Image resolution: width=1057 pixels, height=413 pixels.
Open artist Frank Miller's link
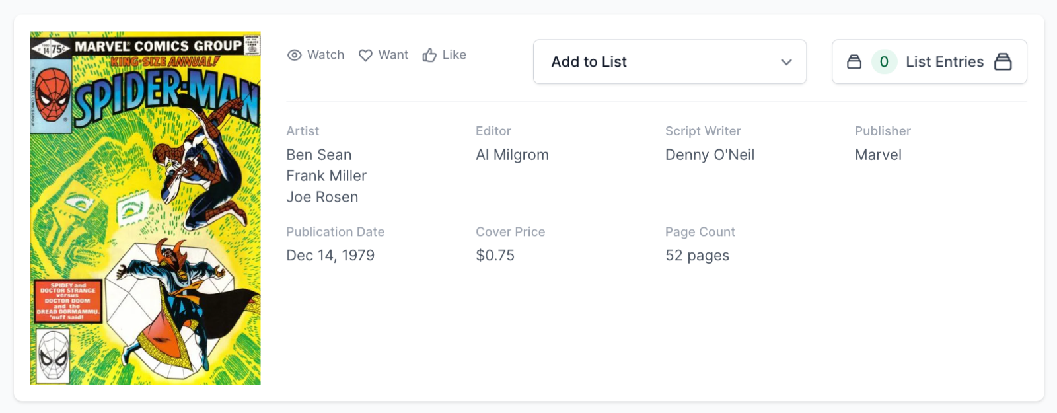[326, 176]
